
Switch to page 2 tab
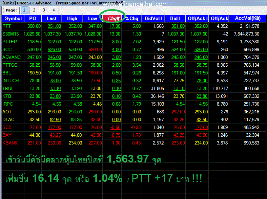(34, 10)
